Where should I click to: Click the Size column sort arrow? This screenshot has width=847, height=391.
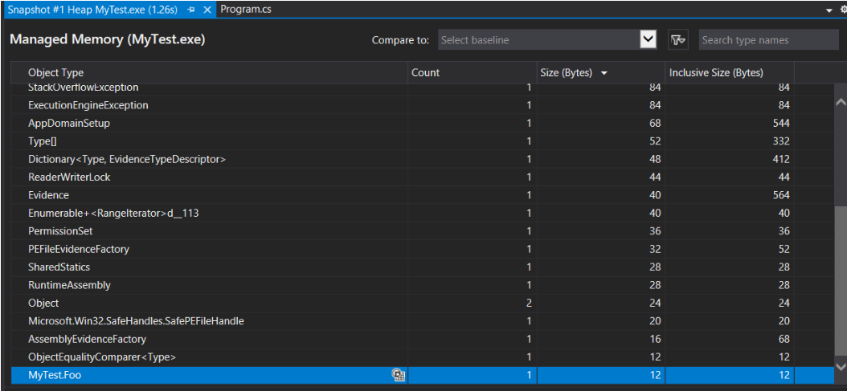tap(604, 73)
